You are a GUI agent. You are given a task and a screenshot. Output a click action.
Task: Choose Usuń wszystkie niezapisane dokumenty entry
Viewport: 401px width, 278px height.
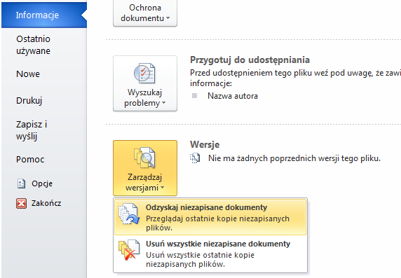click(210, 253)
